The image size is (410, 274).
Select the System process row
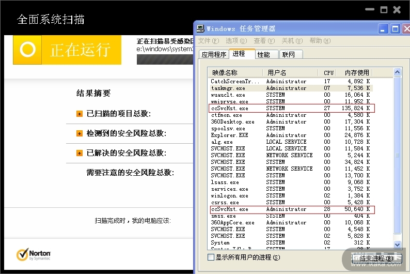pyautogui.click(x=291, y=243)
